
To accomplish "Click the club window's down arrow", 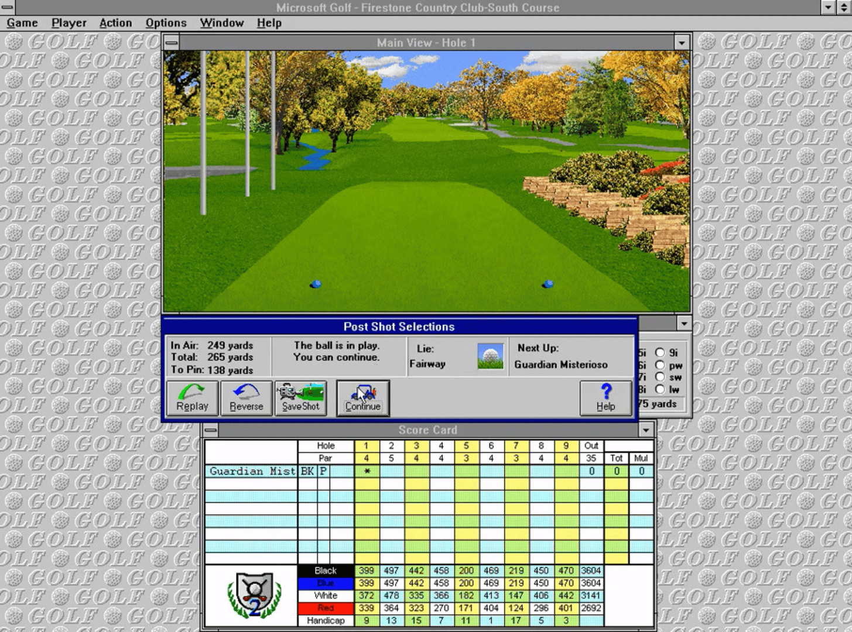I will 684,323.
